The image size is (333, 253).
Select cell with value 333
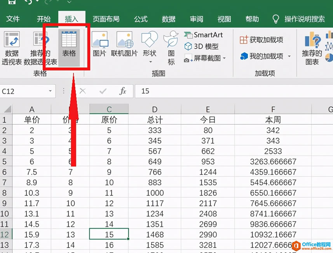(155, 130)
